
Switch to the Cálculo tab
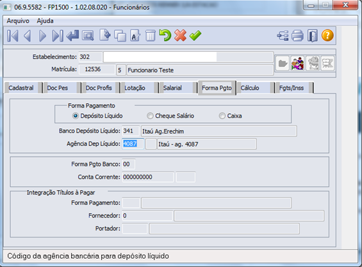(256, 88)
